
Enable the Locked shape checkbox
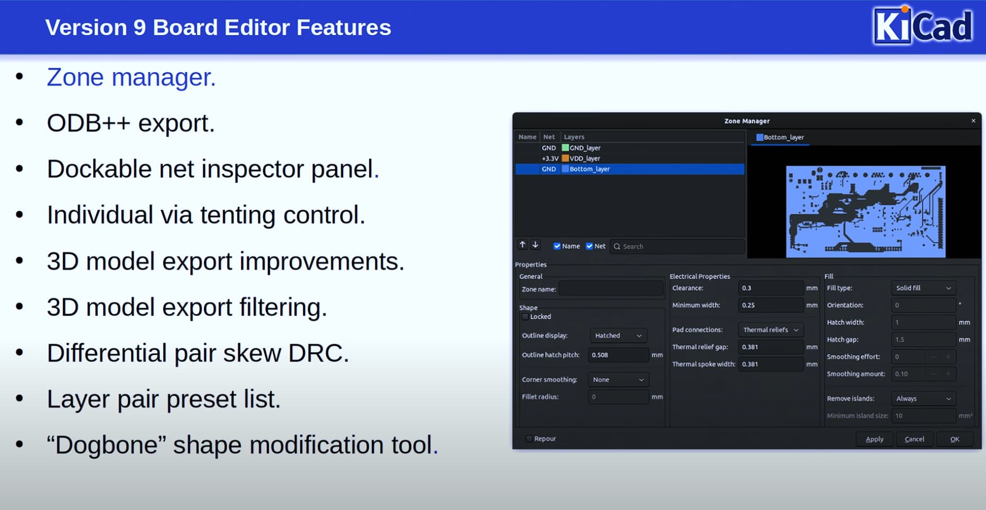pyautogui.click(x=525, y=317)
